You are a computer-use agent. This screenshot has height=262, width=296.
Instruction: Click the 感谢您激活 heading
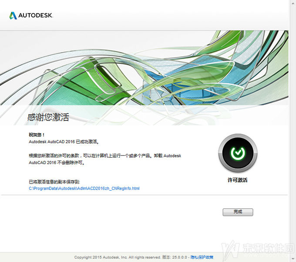[48, 117]
